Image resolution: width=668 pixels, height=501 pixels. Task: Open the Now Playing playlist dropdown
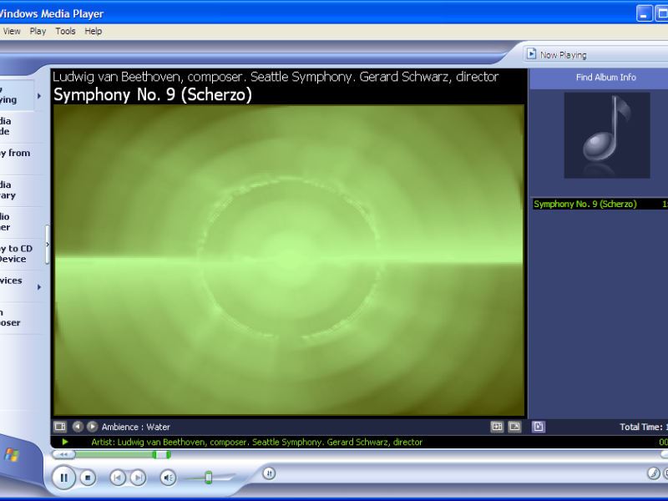pyautogui.click(x=595, y=54)
